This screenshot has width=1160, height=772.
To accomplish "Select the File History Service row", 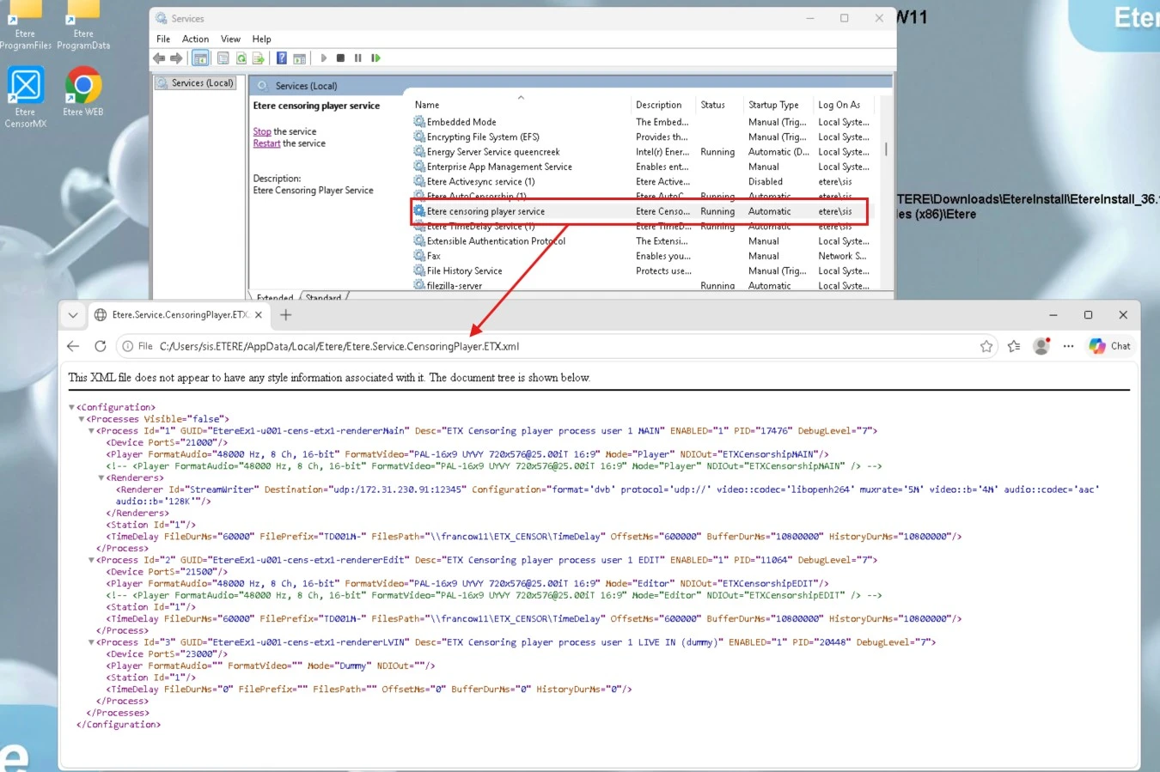I will pyautogui.click(x=642, y=271).
